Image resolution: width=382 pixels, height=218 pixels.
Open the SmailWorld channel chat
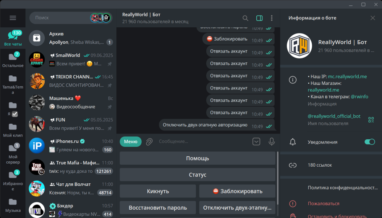pos(71,59)
